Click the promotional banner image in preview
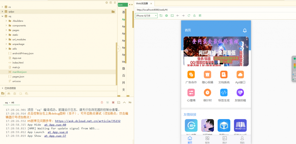Screen dimensions: 296x144 pos(216,51)
